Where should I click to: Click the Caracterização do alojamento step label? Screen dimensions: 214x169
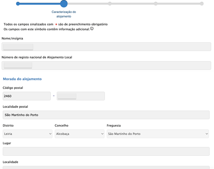click(x=64, y=14)
